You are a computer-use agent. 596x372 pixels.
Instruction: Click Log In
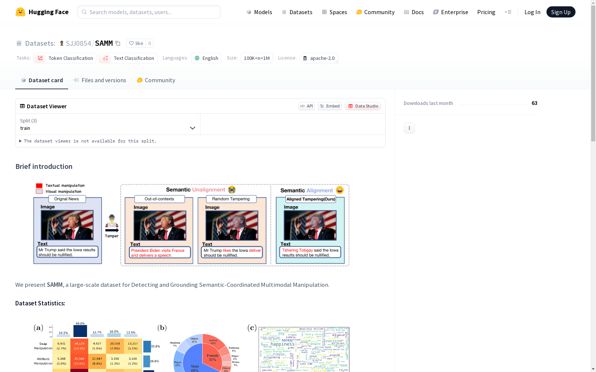coord(532,12)
